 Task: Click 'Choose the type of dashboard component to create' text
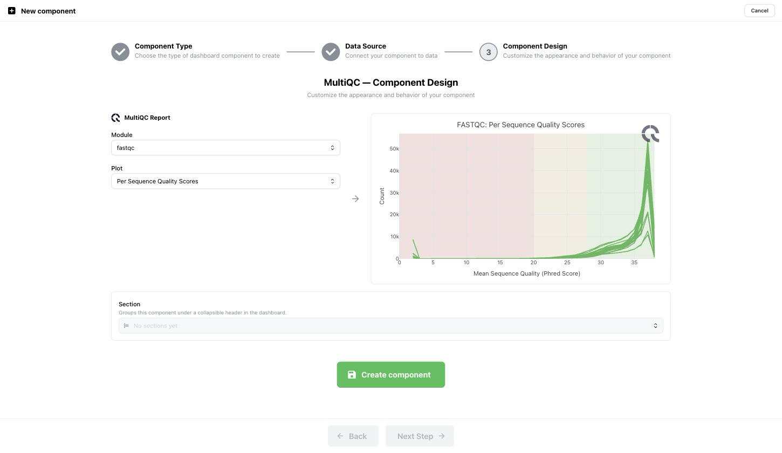(207, 56)
